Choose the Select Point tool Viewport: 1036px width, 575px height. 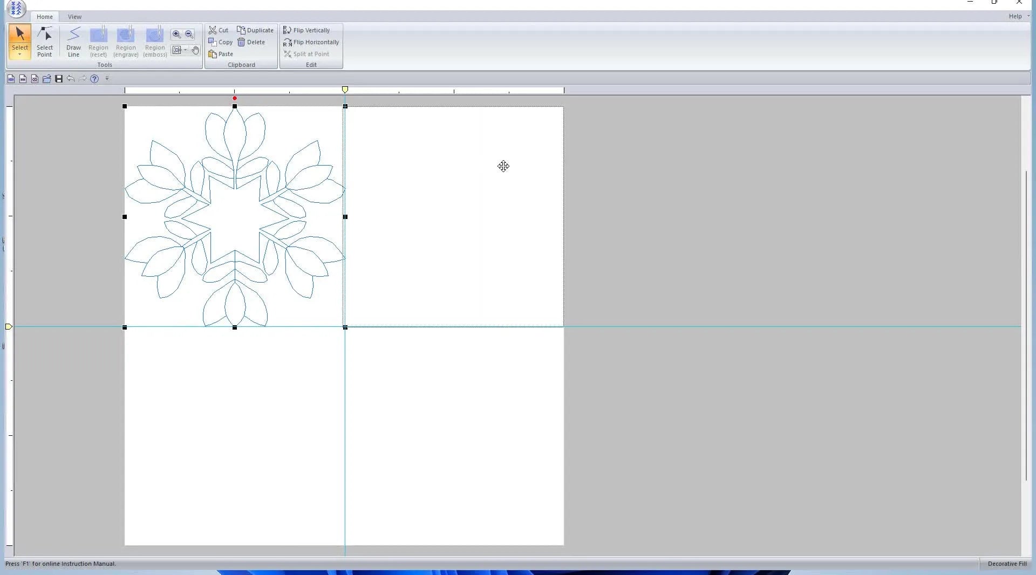(x=45, y=42)
